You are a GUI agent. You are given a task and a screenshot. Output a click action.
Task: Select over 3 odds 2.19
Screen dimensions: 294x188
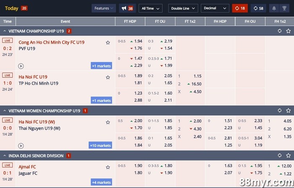coord(168,41)
